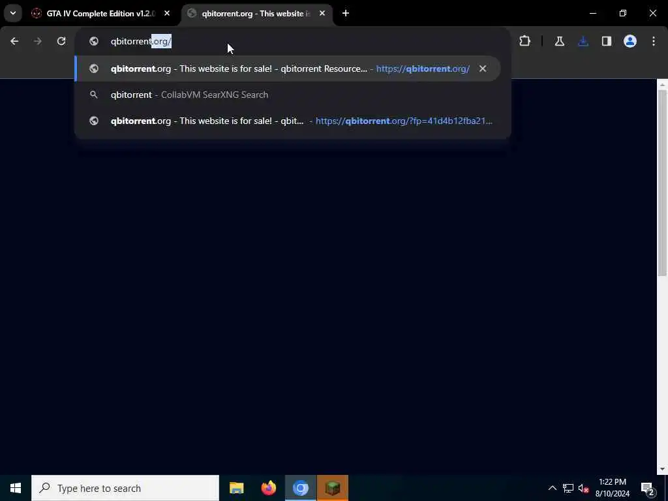The image size is (668, 501).
Task: Click the taskbar search box
Action: tap(125, 488)
